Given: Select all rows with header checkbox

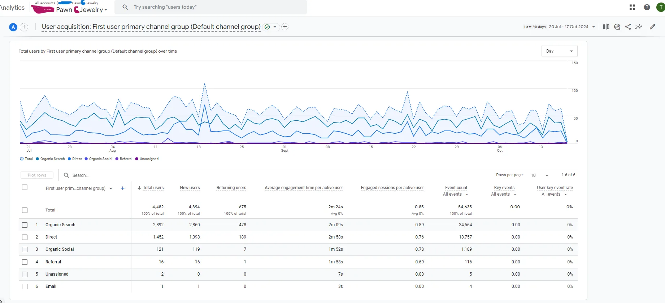Looking at the screenshot, I should [25, 187].
